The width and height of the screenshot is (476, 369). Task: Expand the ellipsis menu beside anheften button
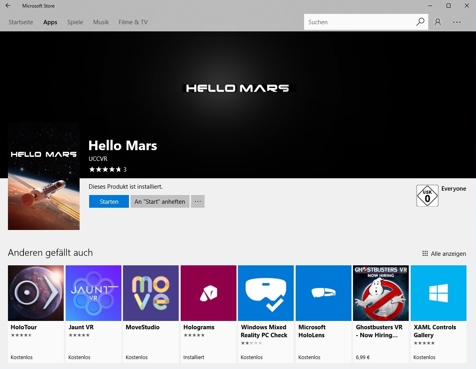pos(198,202)
